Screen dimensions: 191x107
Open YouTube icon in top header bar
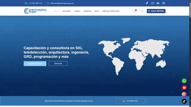(153, 3)
